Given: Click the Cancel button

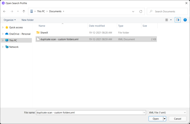Looking at the screenshot, I should point(177,119).
